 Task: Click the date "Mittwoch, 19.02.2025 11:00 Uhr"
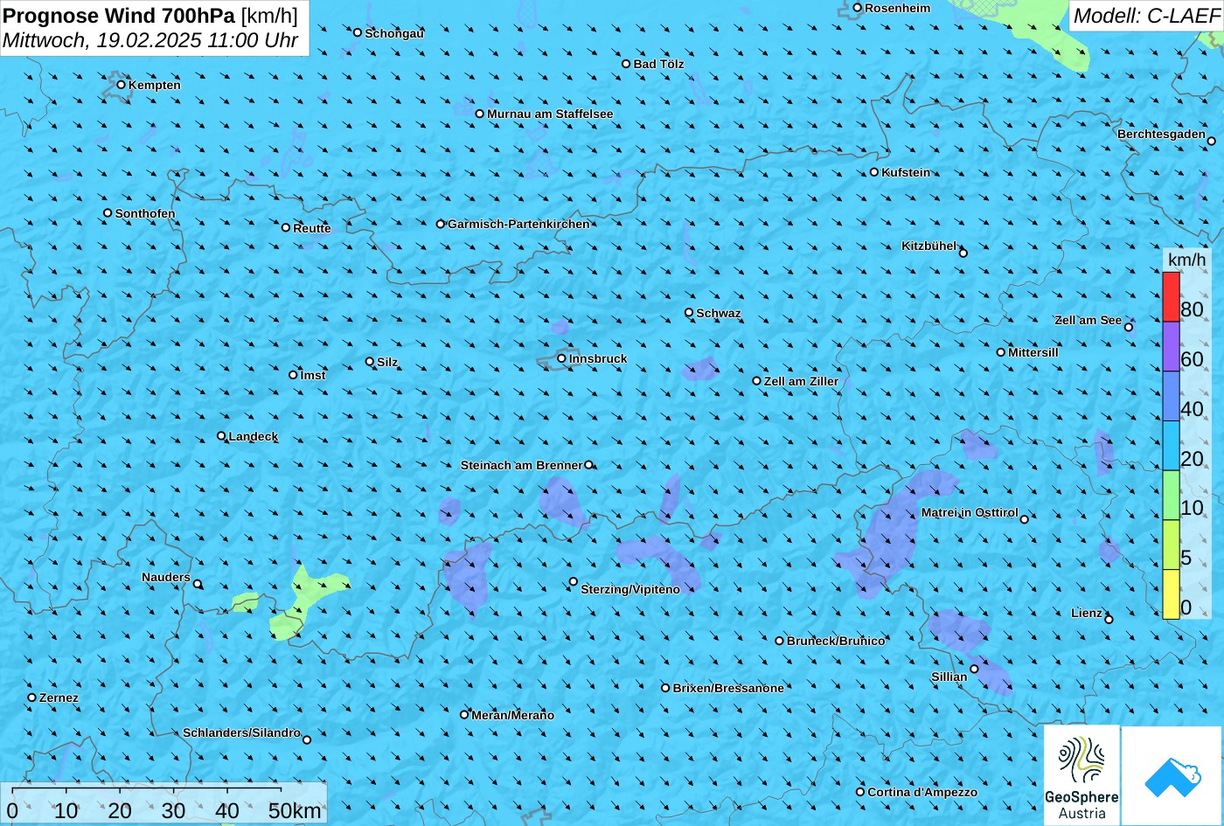[150, 40]
